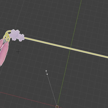
Task: Select the large purple flower ornament
Action: pos(14,35)
